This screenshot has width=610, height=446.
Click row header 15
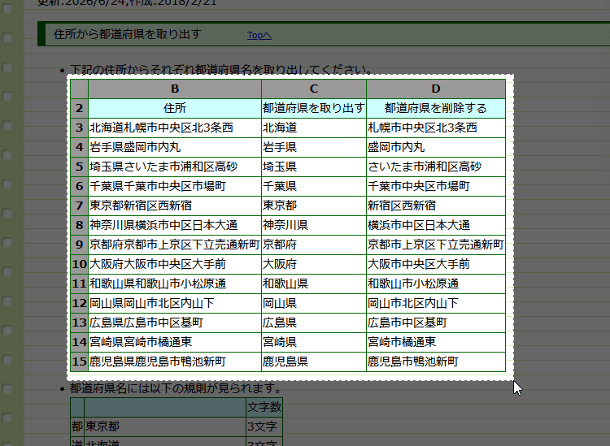80,362
